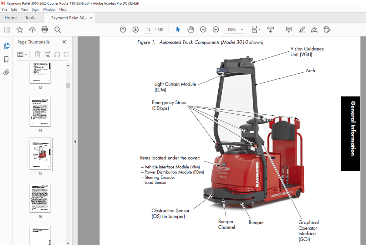
Task: Open the sign document tool
Action: click(314, 29)
